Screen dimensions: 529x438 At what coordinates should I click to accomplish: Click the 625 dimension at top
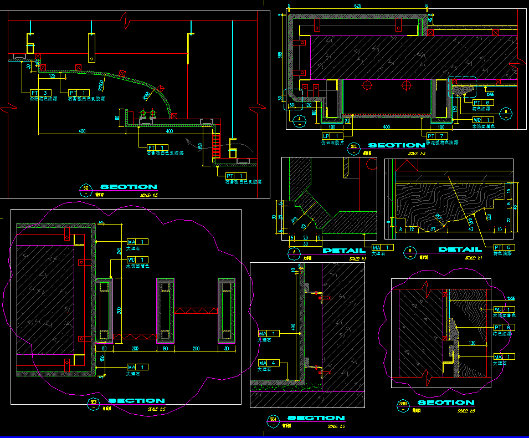coord(358,6)
